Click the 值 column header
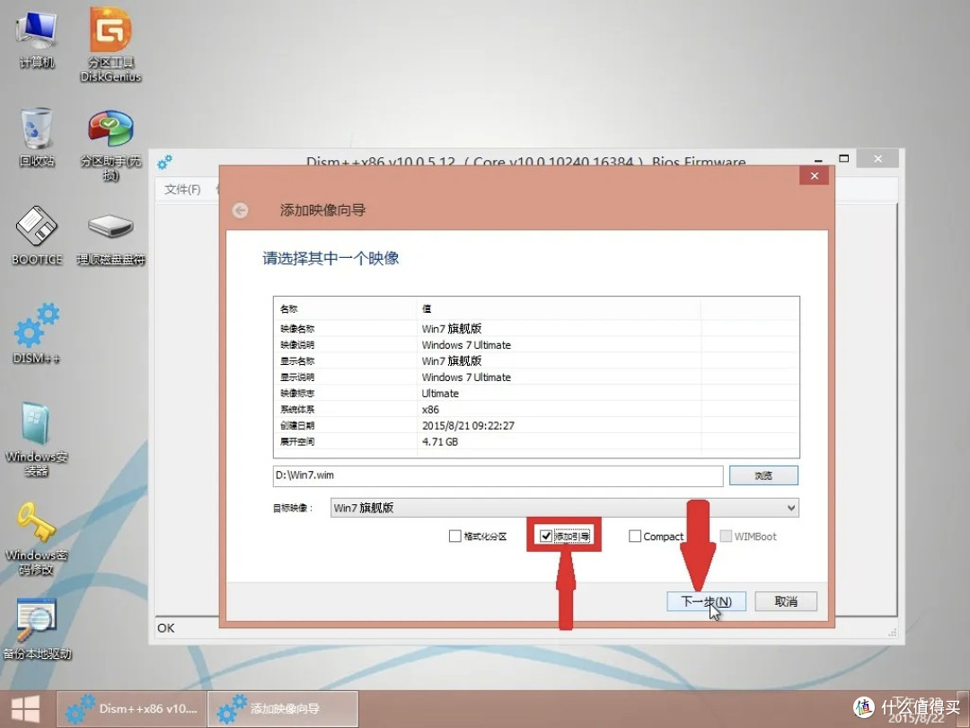 [560, 309]
